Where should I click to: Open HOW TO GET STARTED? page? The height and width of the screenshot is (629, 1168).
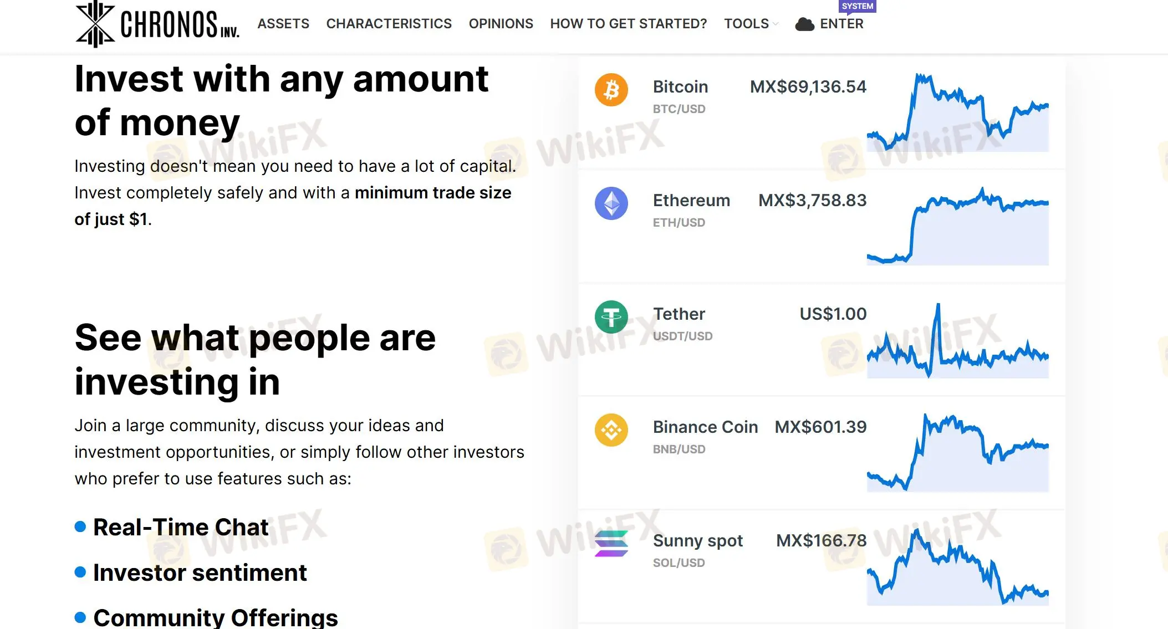(628, 24)
